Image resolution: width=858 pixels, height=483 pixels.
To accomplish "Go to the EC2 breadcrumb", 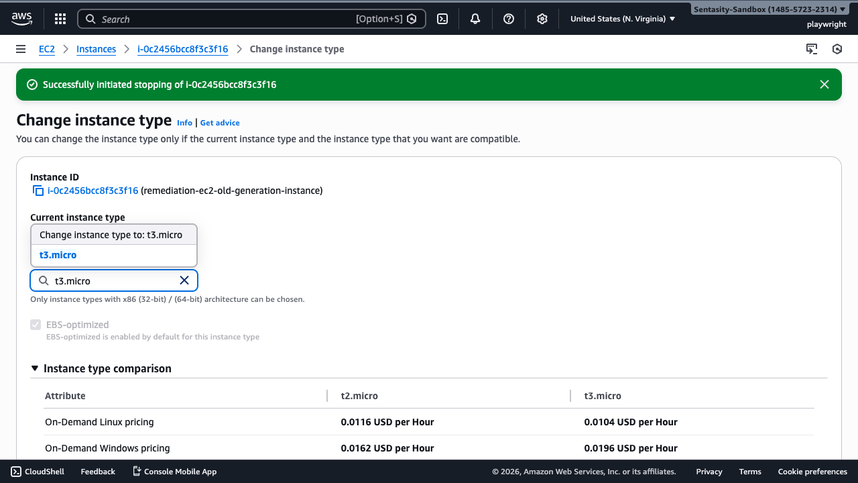I will [x=47, y=49].
